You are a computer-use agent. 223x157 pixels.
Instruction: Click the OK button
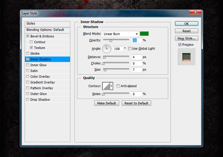186,24
